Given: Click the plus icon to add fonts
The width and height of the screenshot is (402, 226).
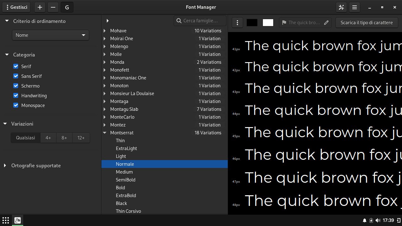Looking at the screenshot, I should click(40, 7).
